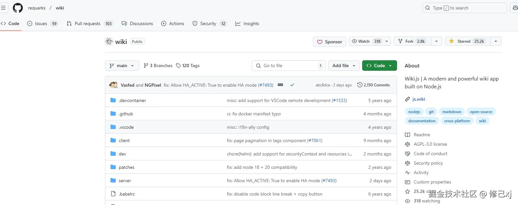Open the Security tab
The image size is (518, 205).
click(210, 23)
